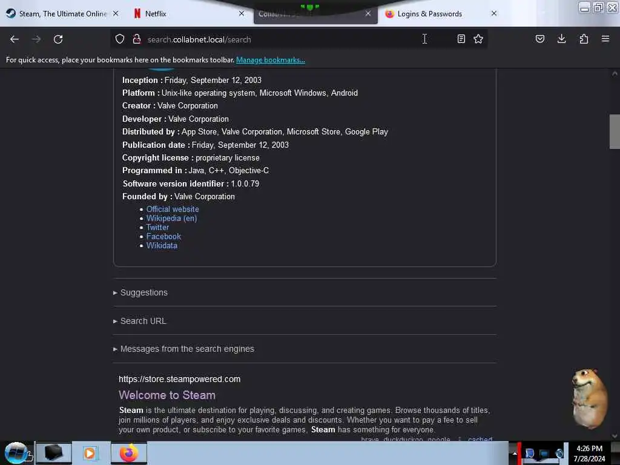Open the extensions puzzle icon
Screen dimensions: 620x465
(x=584, y=39)
